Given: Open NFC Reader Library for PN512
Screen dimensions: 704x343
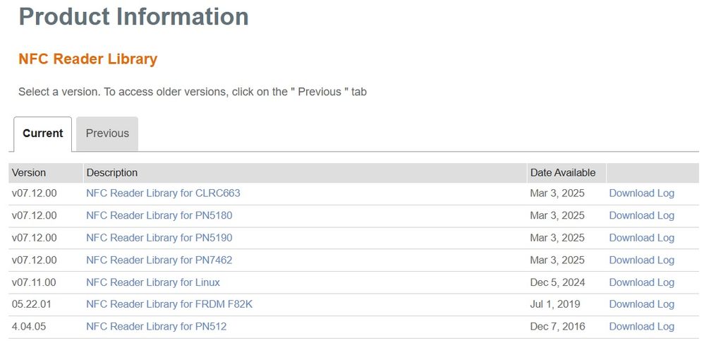Looking at the screenshot, I should [x=156, y=326].
